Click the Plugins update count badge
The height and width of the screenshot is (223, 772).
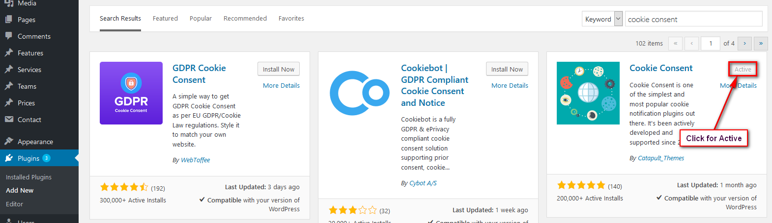(x=46, y=158)
